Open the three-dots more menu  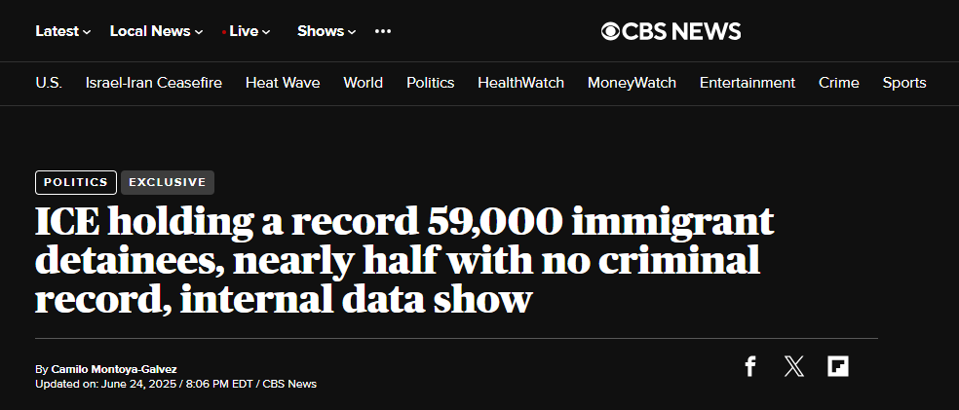click(383, 31)
